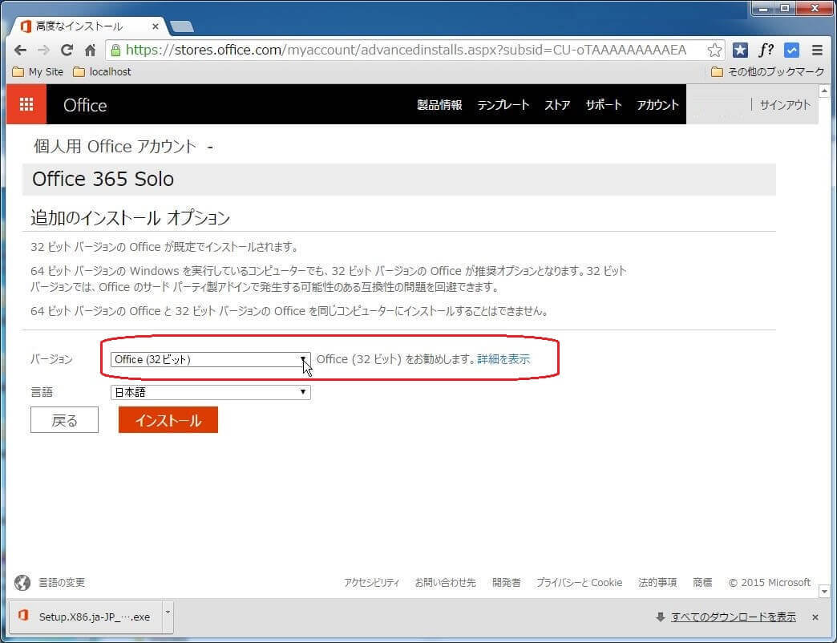837x643 pixels.
Task: Open the Chrome hamburger menu
Action: tap(817, 50)
